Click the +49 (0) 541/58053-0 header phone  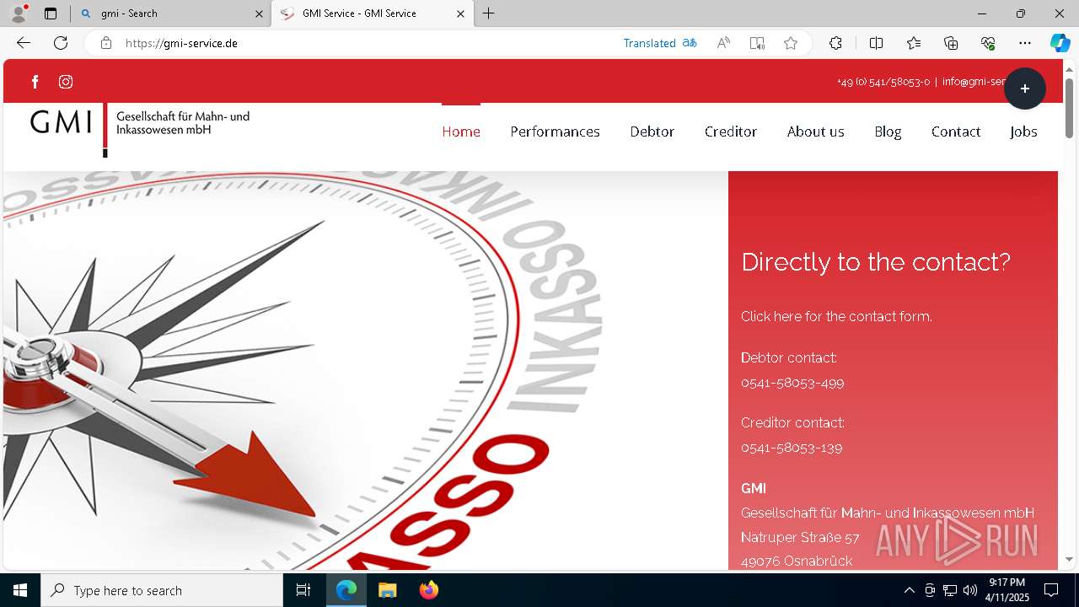tap(883, 82)
